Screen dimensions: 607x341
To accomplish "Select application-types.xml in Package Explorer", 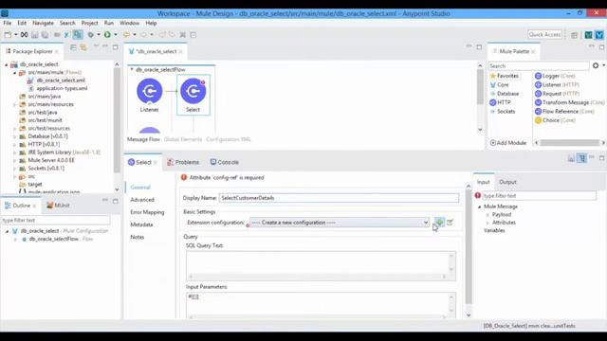I will [58, 88].
